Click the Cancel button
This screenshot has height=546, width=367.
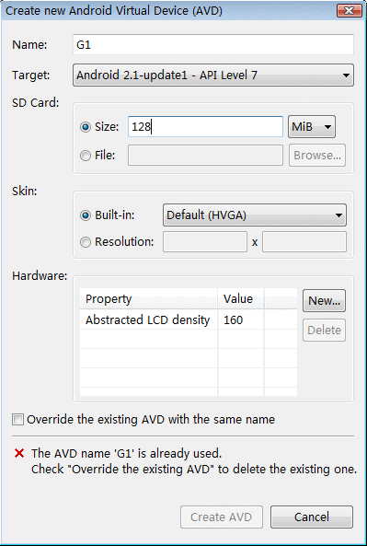(312, 517)
